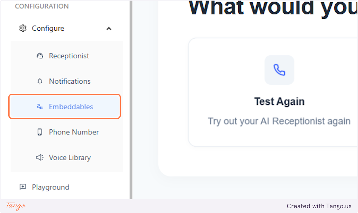Switch to the Embeddables section

(x=71, y=106)
